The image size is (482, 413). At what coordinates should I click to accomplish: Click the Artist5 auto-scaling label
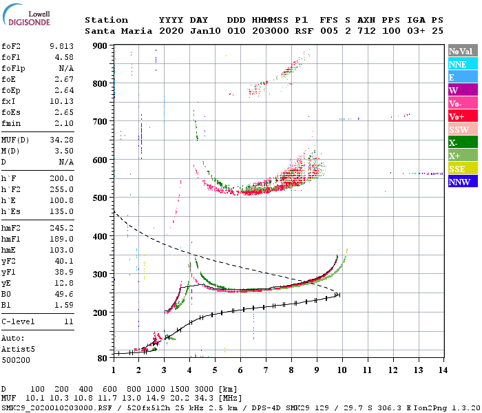click(x=18, y=350)
